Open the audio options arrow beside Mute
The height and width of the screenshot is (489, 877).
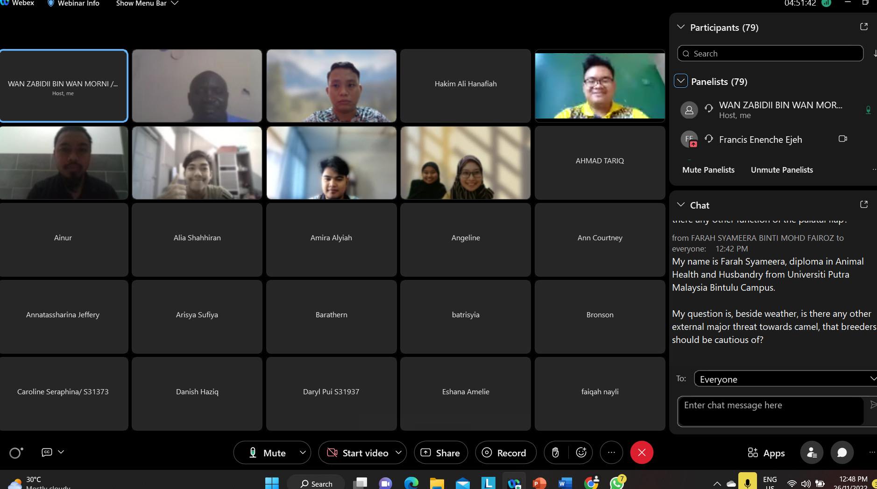click(x=303, y=453)
